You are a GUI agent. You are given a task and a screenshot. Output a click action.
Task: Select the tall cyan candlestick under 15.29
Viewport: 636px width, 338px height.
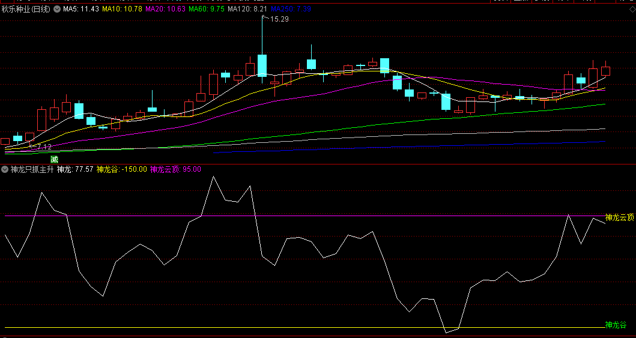(262, 65)
